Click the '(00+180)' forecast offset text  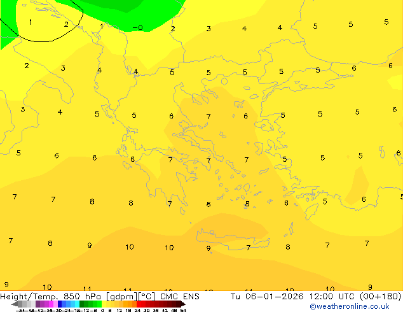(381, 297)
